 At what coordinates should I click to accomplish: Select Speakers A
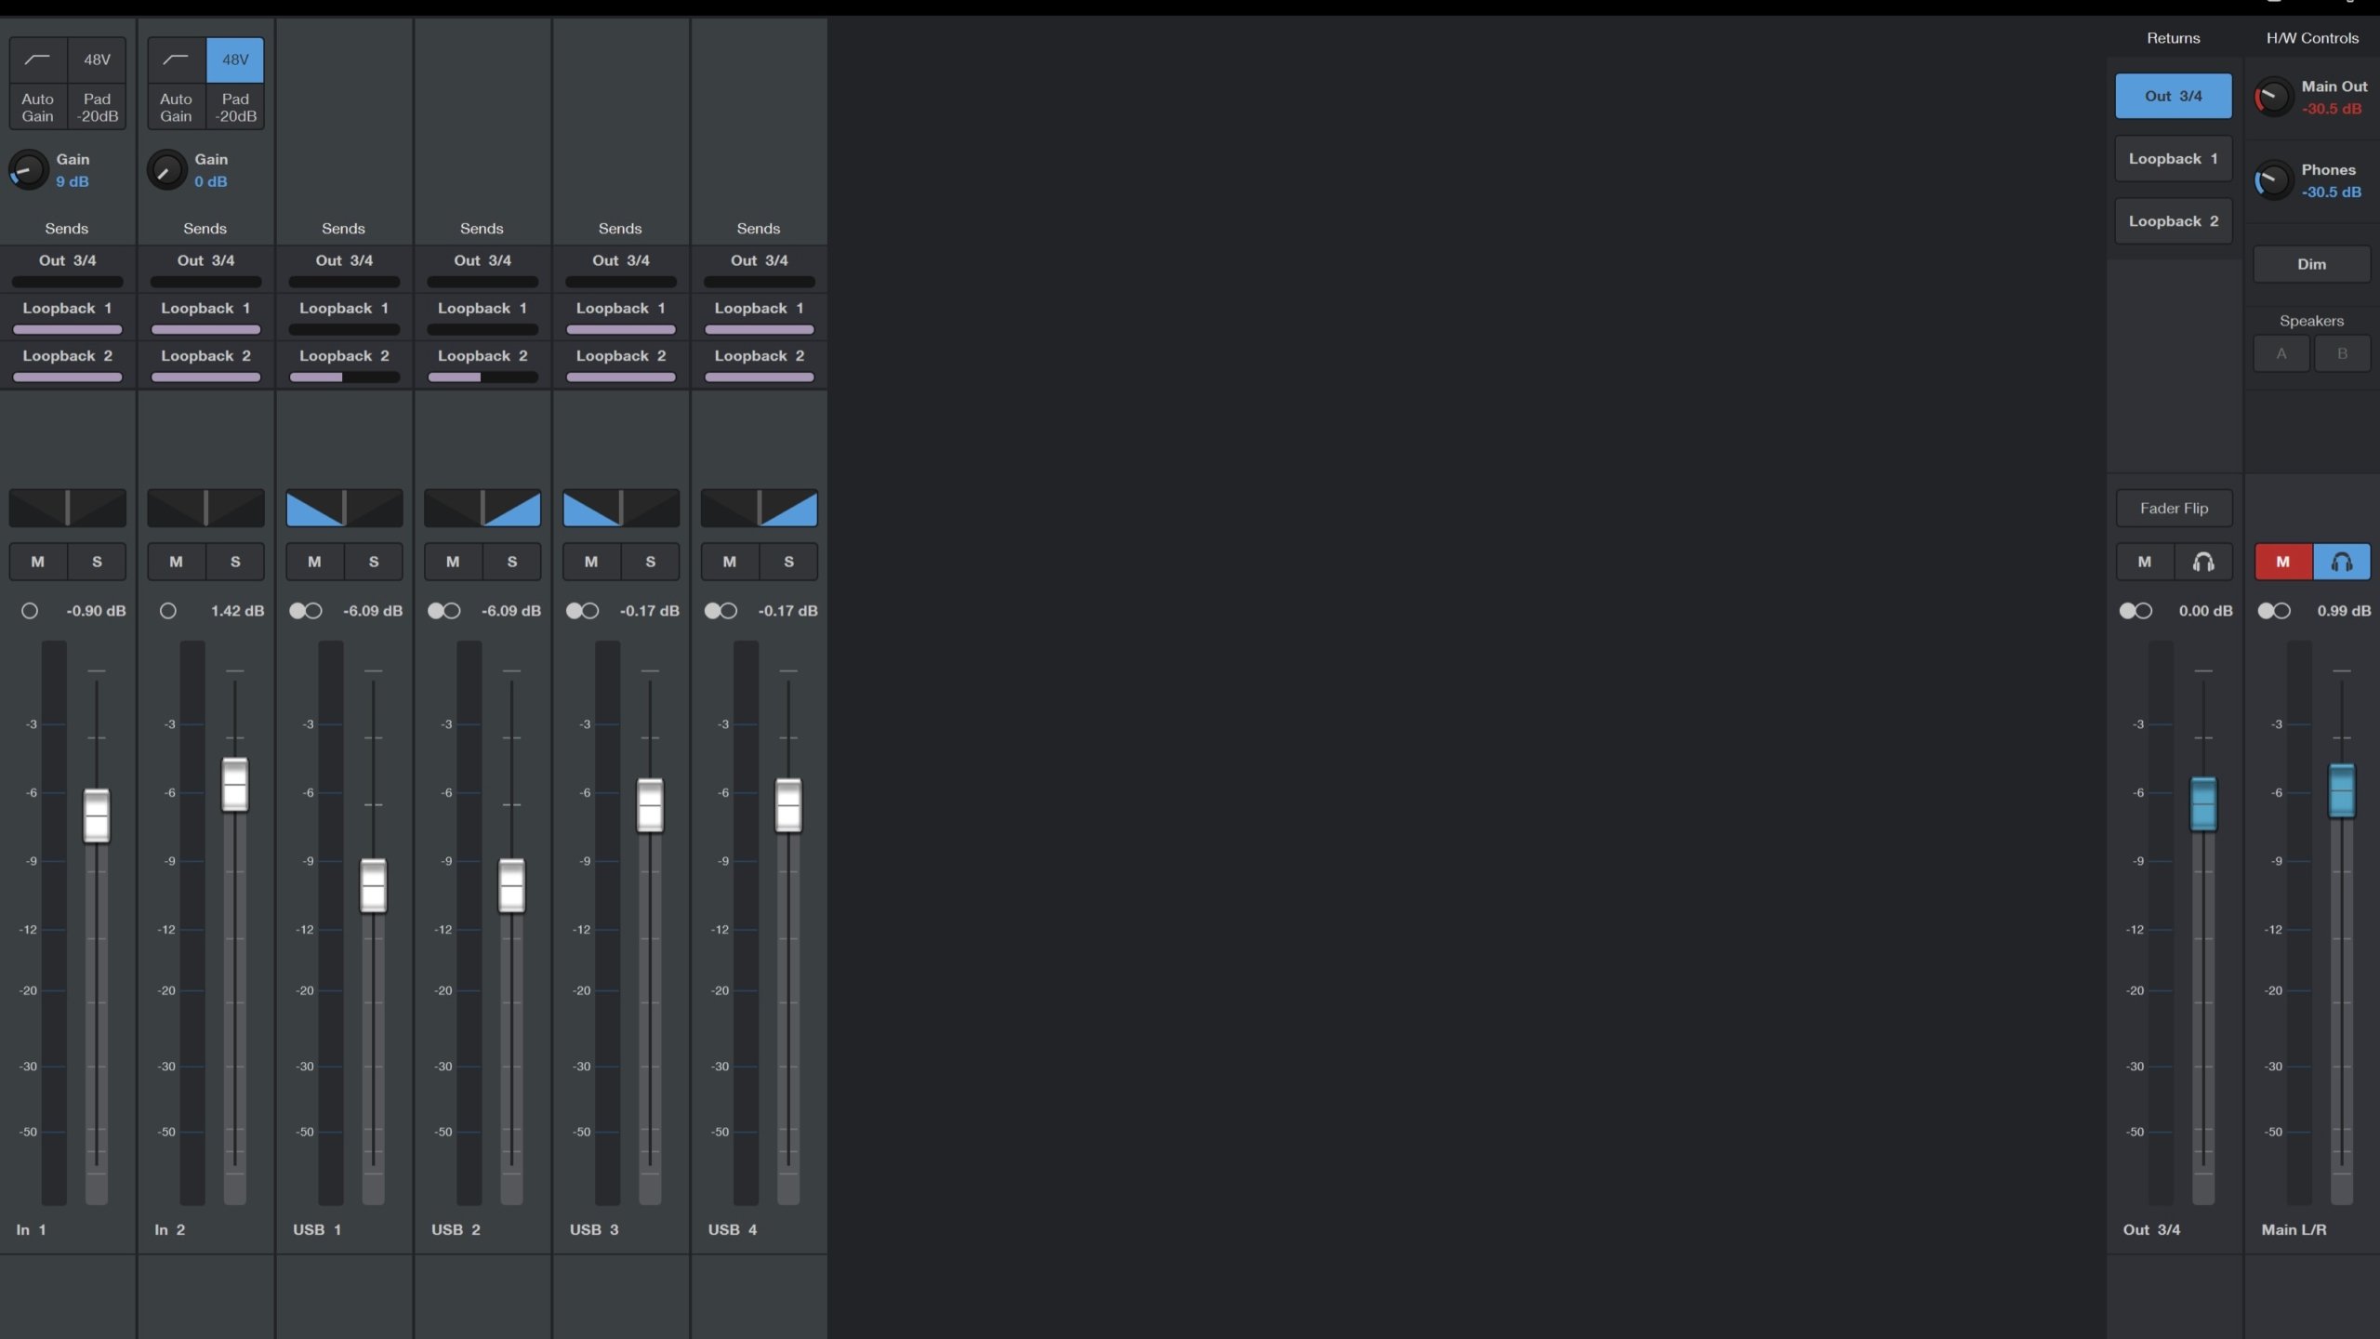(x=2281, y=353)
